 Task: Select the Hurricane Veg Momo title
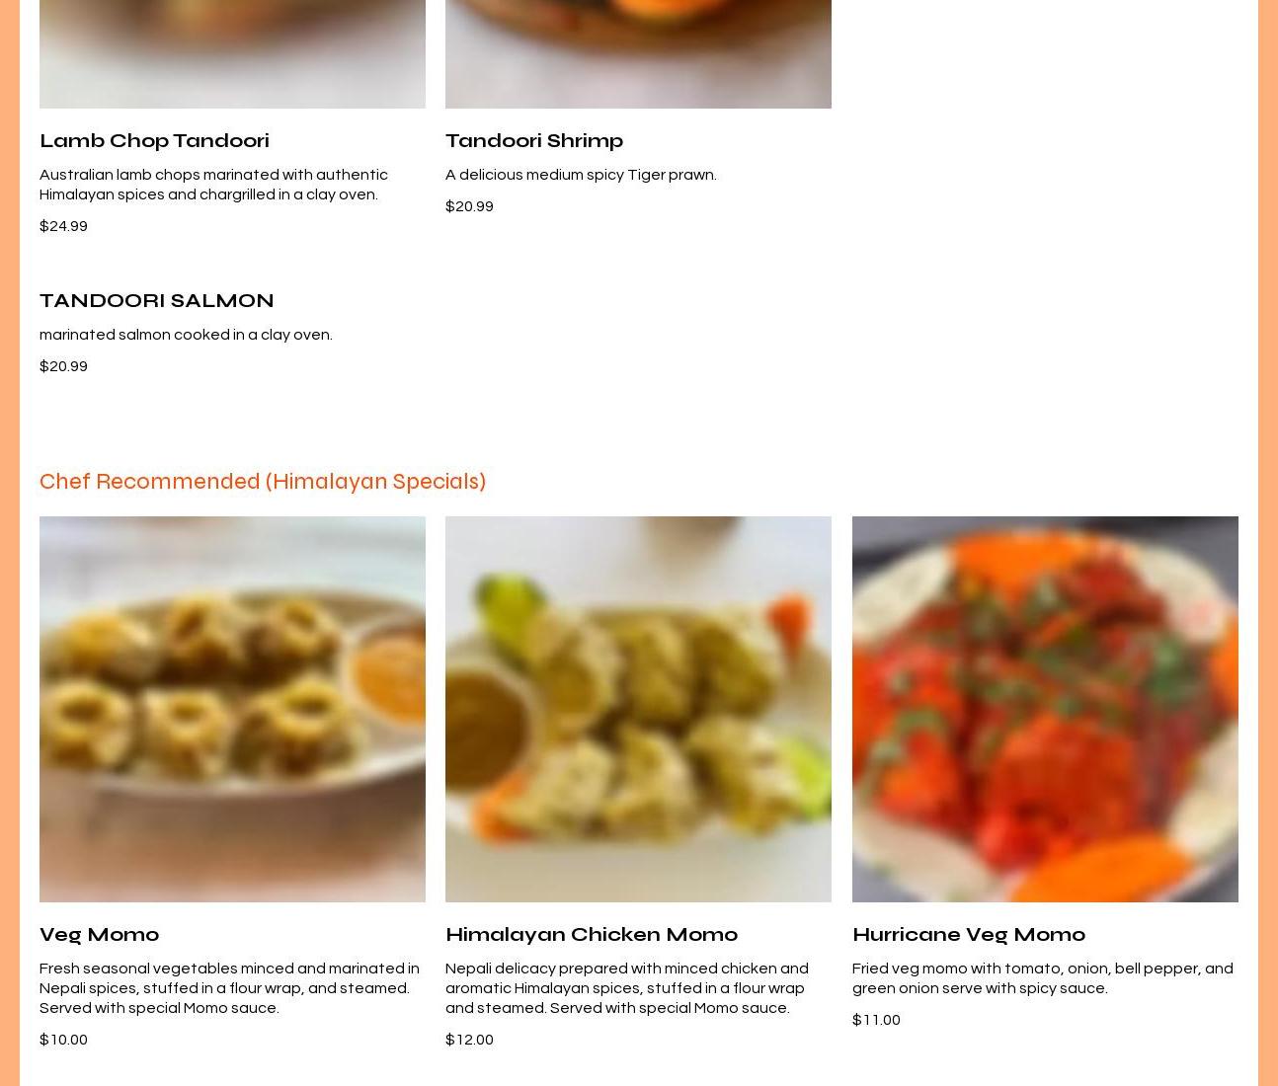point(969,934)
